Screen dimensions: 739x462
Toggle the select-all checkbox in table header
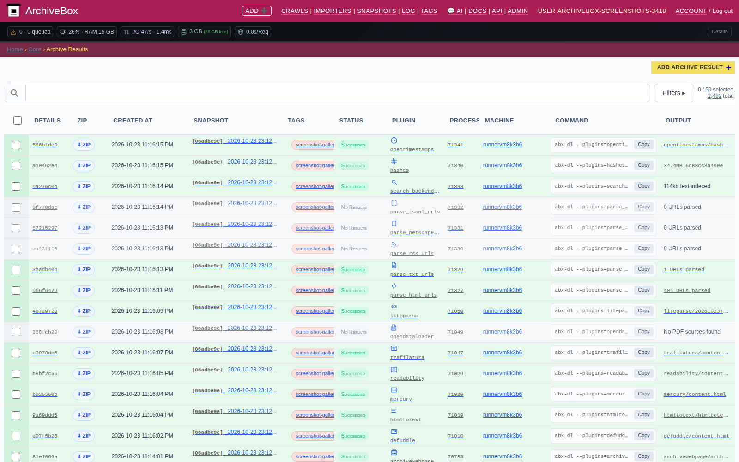(18, 121)
